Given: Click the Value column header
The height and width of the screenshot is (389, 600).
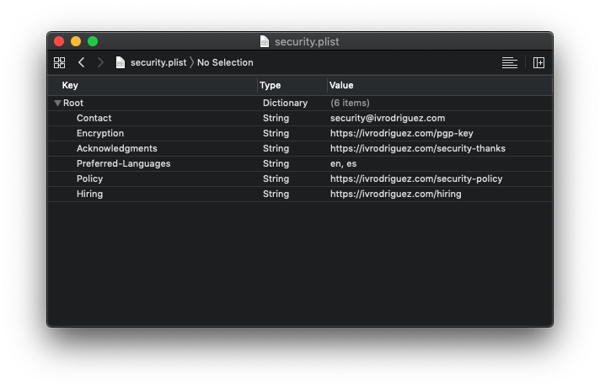Looking at the screenshot, I should click(x=341, y=85).
